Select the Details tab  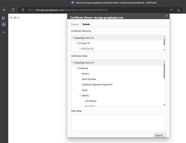86,24
